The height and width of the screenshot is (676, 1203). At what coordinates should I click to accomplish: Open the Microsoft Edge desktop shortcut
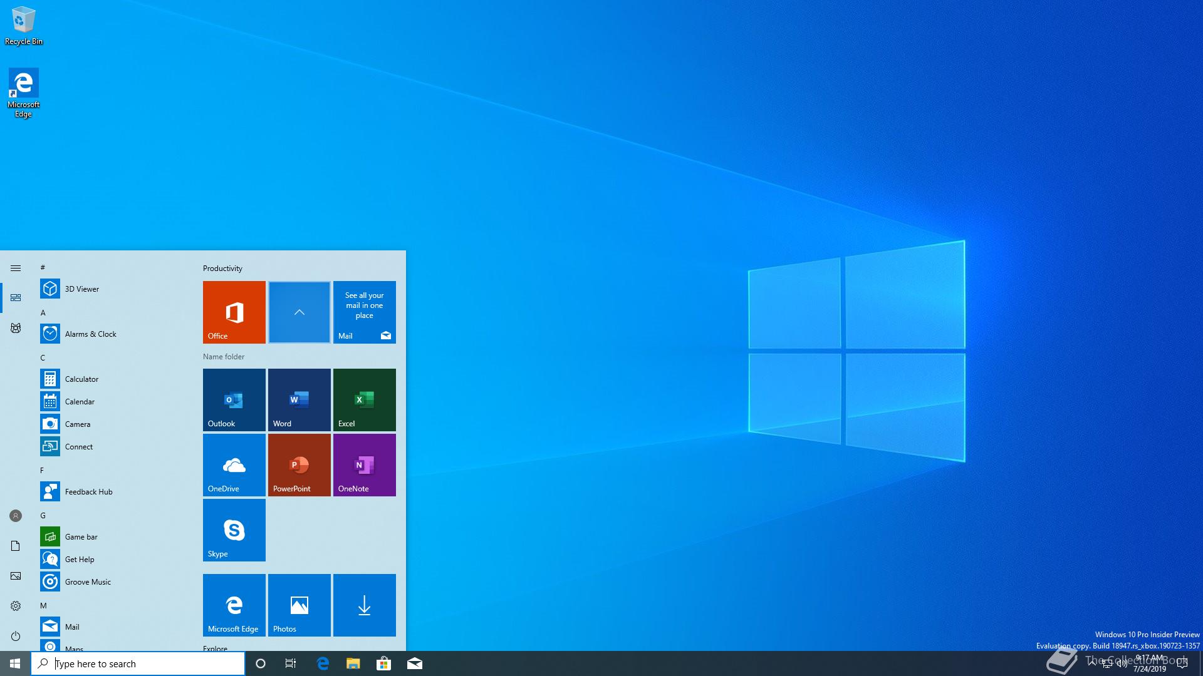coord(24,93)
